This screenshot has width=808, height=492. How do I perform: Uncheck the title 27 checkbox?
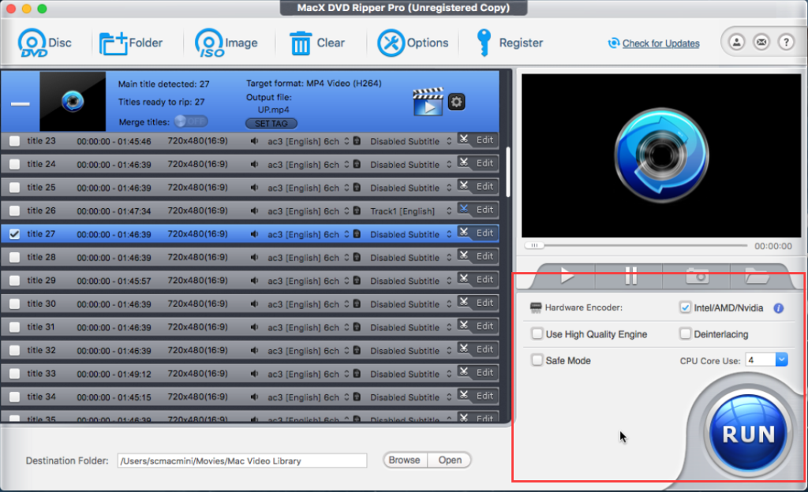point(14,234)
